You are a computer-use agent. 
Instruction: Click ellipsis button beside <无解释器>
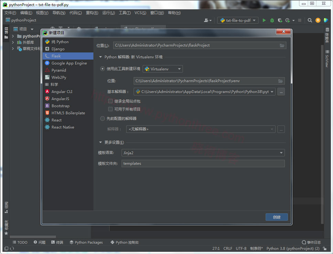[281, 129]
